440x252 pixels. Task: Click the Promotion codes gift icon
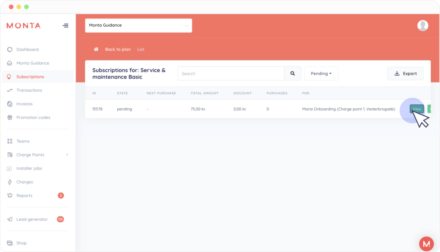click(10, 117)
